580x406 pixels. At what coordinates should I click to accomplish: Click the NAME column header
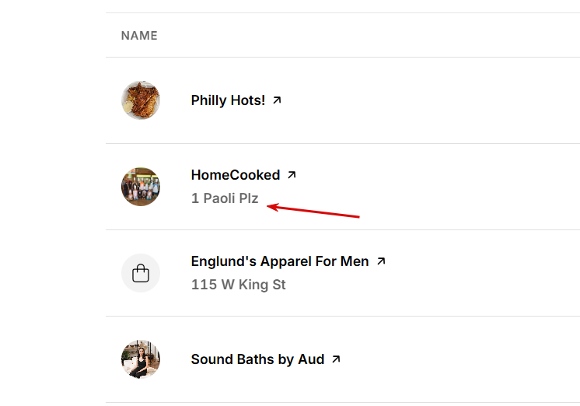point(139,36)
